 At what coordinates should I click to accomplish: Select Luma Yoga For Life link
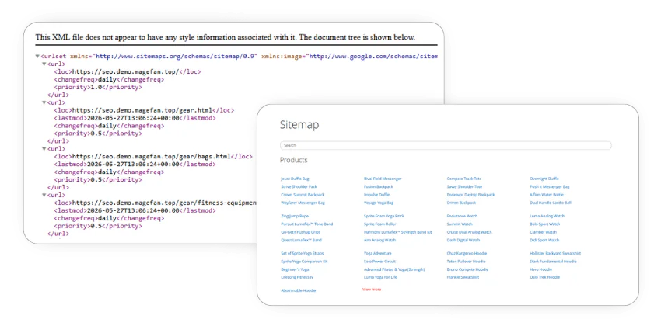click(381, 278)
